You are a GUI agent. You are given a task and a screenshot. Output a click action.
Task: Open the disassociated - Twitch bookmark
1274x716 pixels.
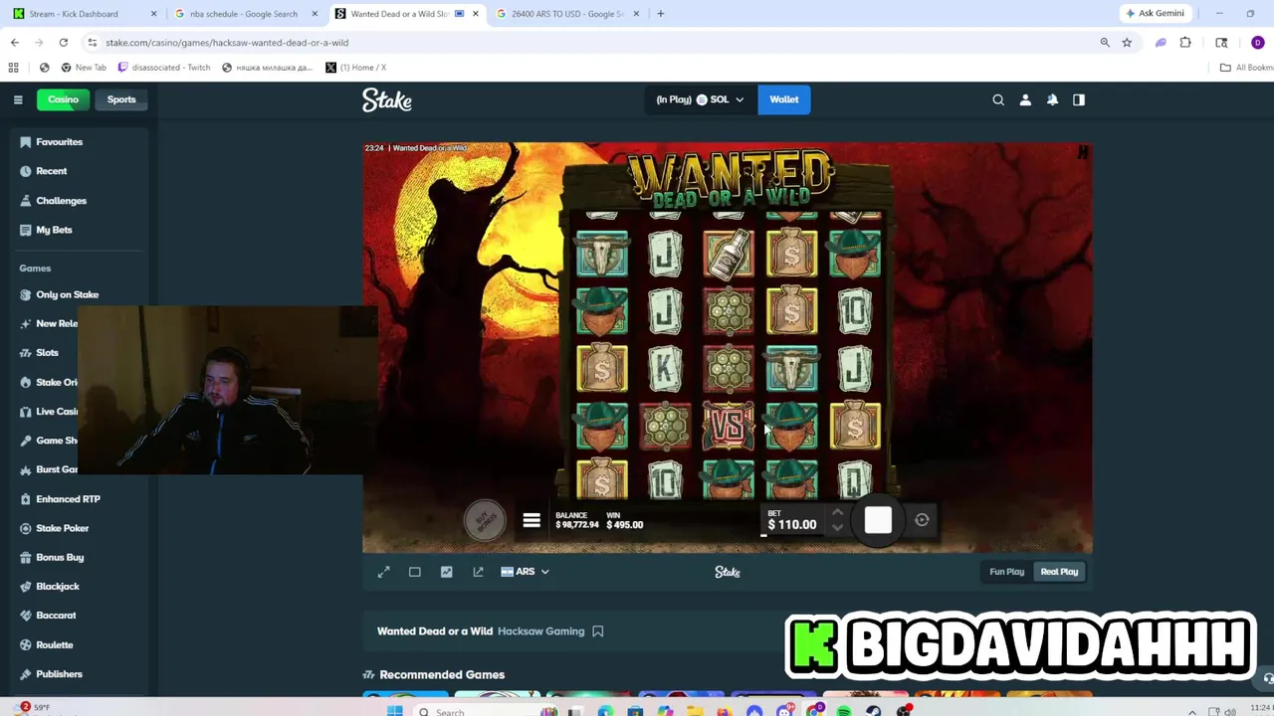click(x=164, y=68)
